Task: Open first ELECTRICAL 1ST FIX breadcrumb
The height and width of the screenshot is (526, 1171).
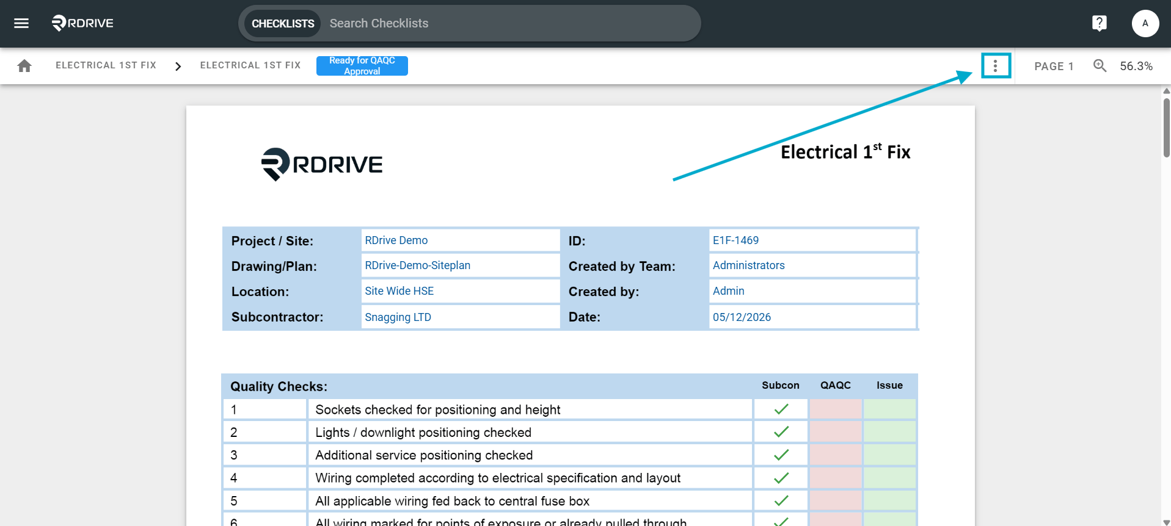Action: 106,65
